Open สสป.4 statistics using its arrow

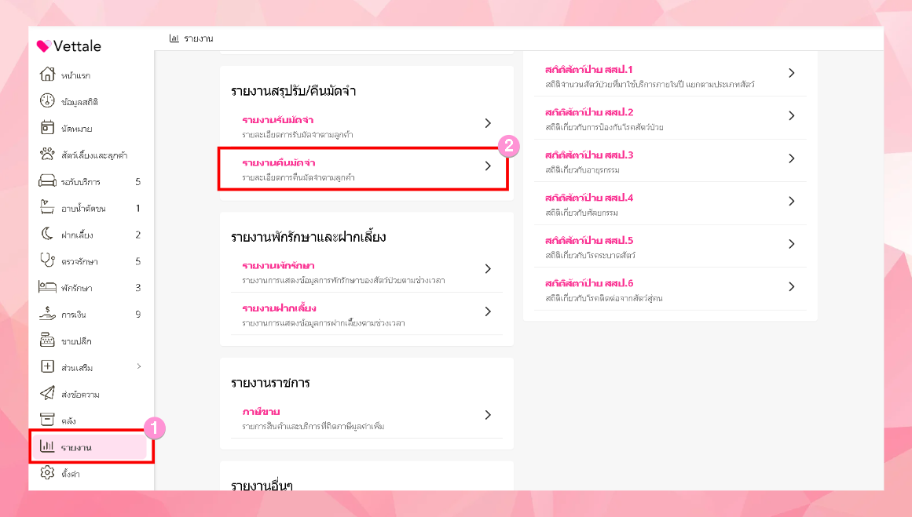(x=792, y=201)
